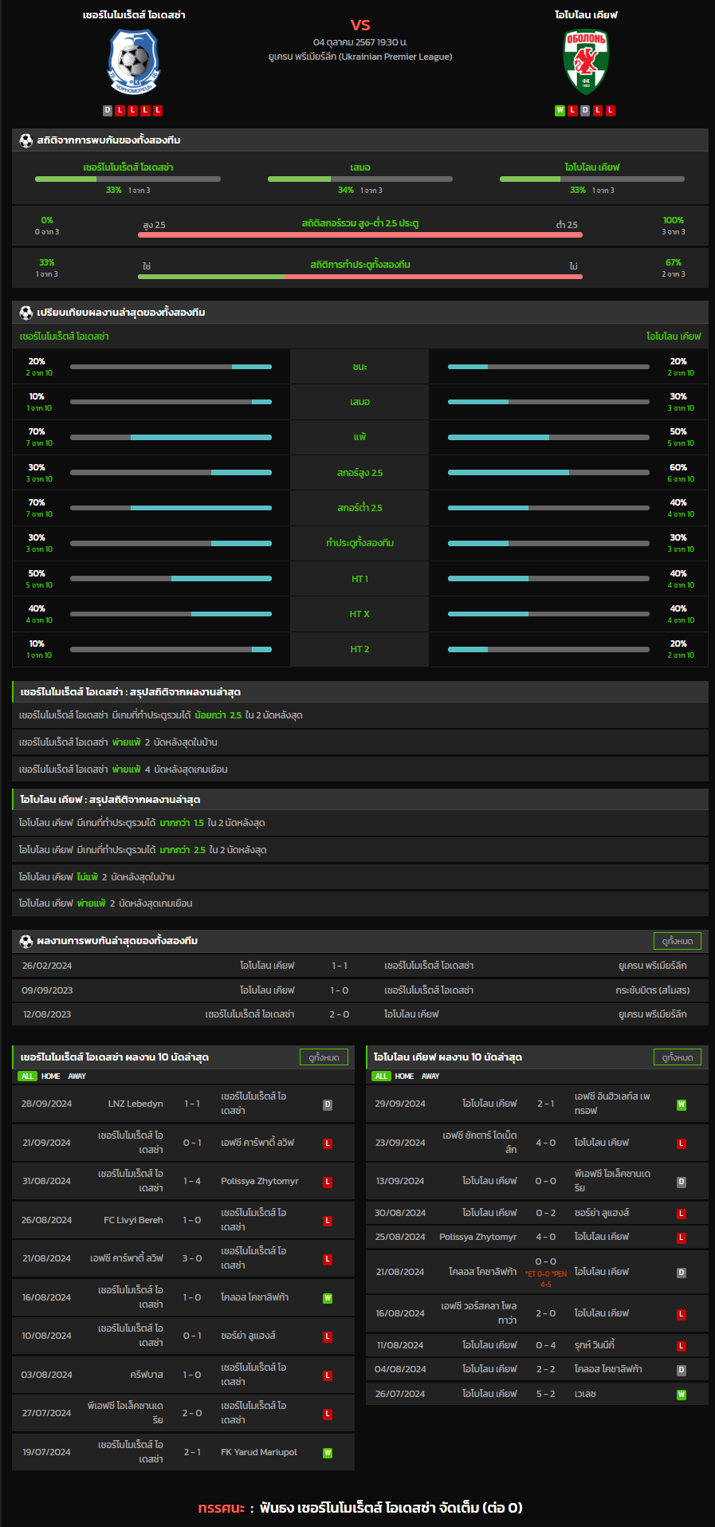Click the L badge in the 10/08/2024 row
The height and width of the screenshot is (1527, 715).
tap(328, 1336)
